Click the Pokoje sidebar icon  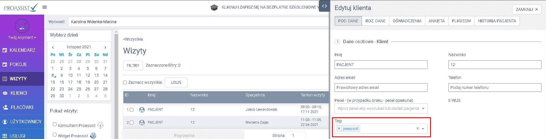click(x=5, y=65)
